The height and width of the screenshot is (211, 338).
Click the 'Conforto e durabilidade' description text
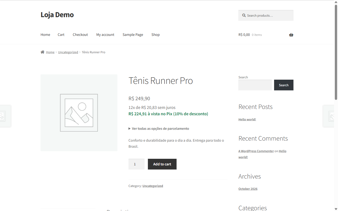(176, 143)
